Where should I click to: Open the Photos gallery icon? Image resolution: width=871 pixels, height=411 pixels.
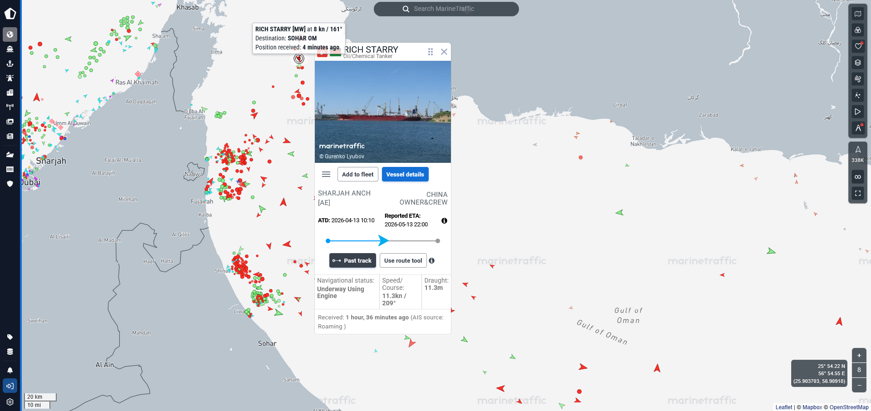[10, 122]
